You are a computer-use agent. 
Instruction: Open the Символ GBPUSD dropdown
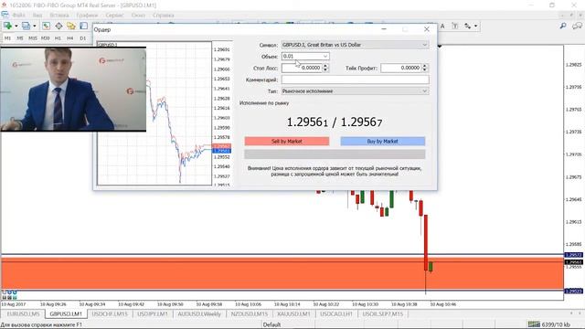pos(355,45)
